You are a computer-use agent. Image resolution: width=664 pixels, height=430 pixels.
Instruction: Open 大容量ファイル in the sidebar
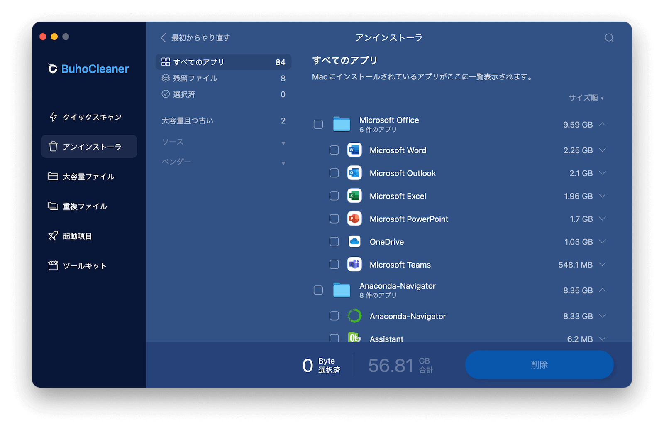point(89,176)
